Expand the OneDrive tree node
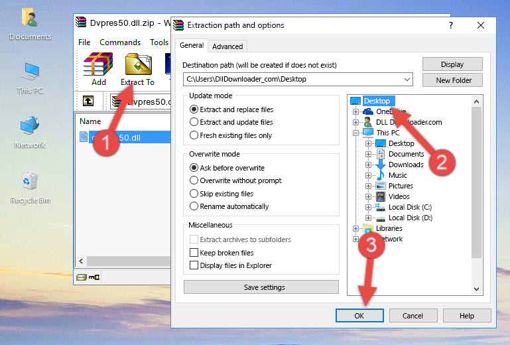Screen dimensions: 510x345 pos(356,111)
